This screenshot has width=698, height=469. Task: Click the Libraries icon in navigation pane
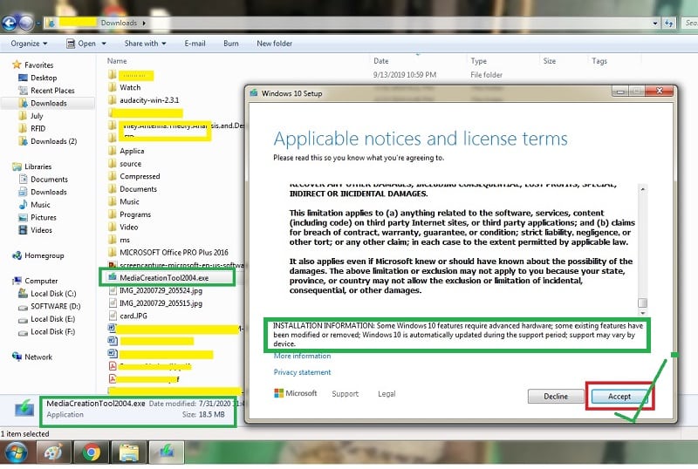point(17,167)
